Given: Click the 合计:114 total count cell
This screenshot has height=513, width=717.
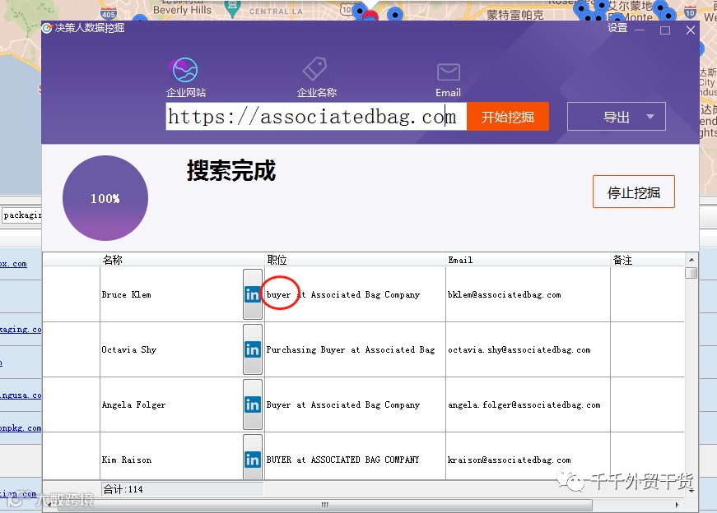Looking at the screenshot, I should [x=182, y=489].
